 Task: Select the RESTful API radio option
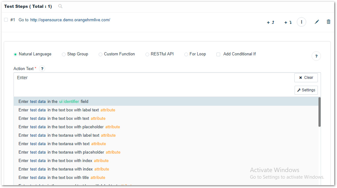coord(147,54)
